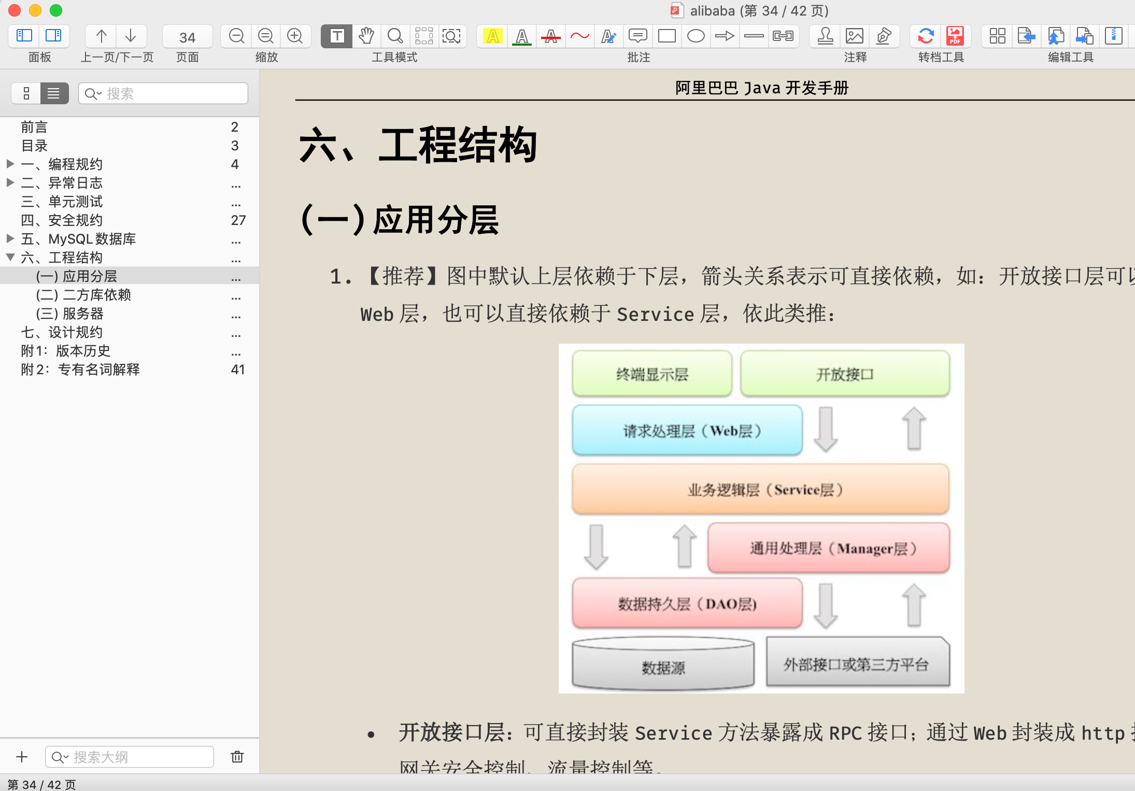Select the hand pan tool
Screen dimensions: 1135x791
coord(366,36)
